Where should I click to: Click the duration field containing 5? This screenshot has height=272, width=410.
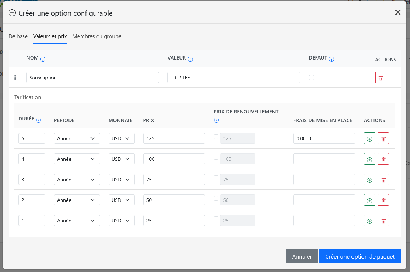32,138
